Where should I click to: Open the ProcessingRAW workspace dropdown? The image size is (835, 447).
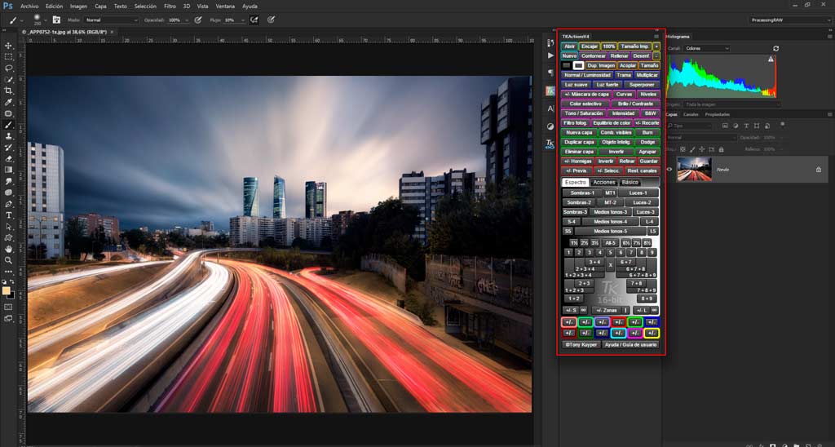click(789, 20)
